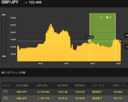This screenshot has height=102, width=128.
Task: Click expiry time 10:19:43
Action: click(x=80, y=98)
